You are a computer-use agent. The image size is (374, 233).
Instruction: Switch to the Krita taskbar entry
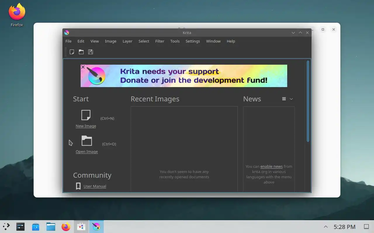pos(96,227)
